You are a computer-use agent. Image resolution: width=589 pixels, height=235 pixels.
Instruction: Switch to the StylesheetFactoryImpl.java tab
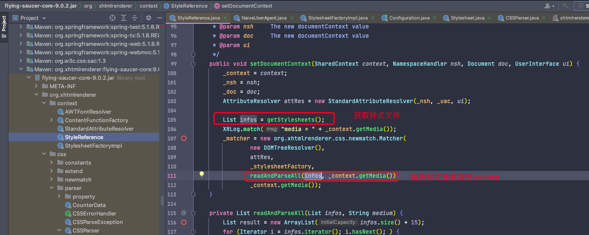(338, 18)
